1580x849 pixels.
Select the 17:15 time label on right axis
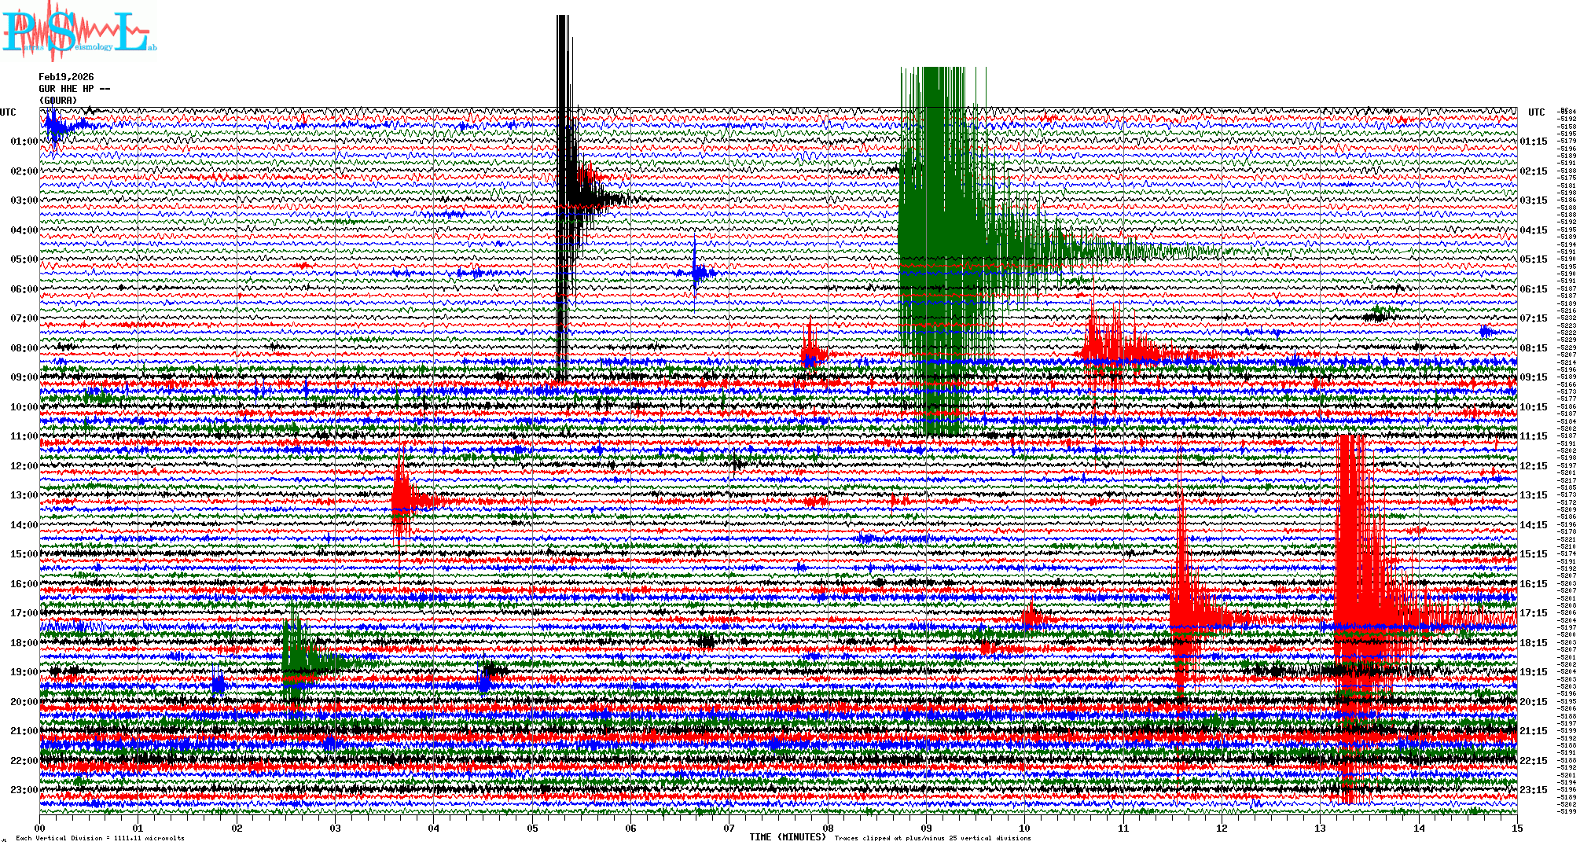(x=1533, y=613)
